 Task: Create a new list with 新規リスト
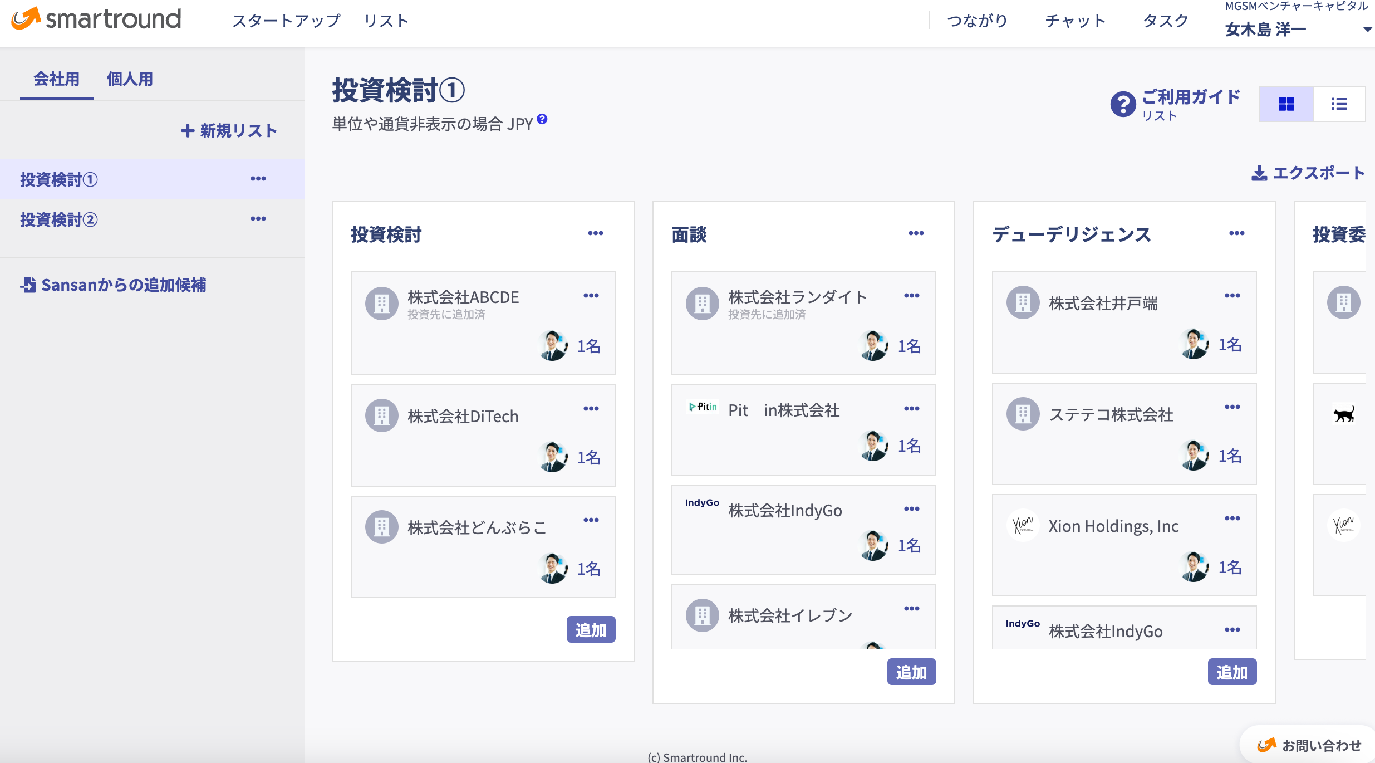(229, 131)
